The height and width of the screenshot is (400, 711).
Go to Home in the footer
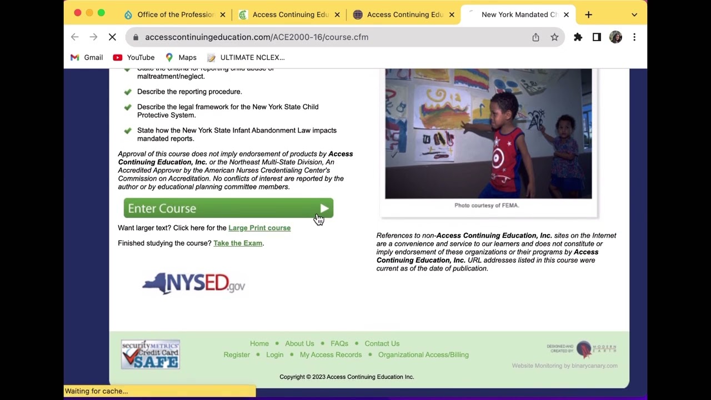pyautogui.click(x=259, y=343)
